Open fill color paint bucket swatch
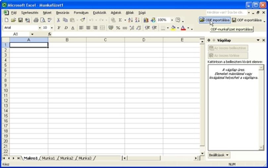 coord(173,28)
